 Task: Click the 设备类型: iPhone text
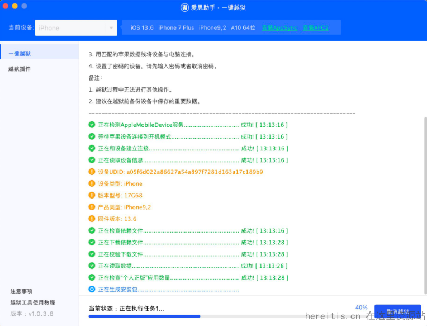(x=120, y=183)
